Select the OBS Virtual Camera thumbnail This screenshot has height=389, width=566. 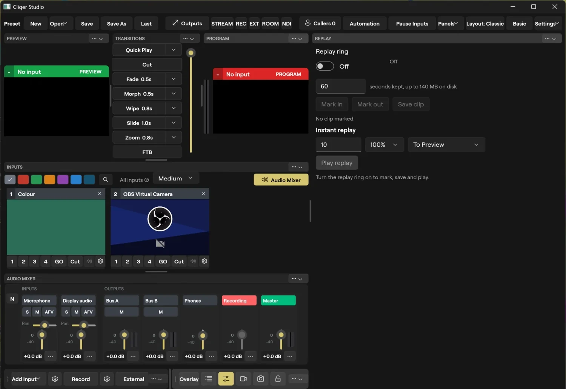(x=160, y=227)
